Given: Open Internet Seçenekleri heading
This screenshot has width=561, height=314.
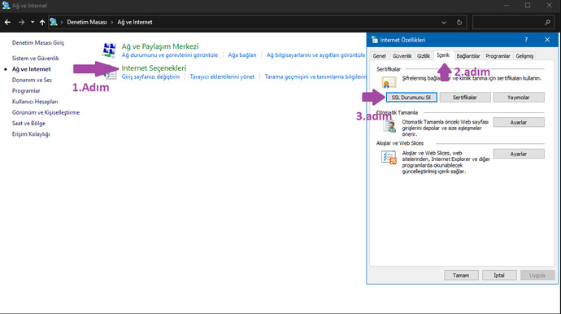Looking at the screenshot, I should coord(154,68).
